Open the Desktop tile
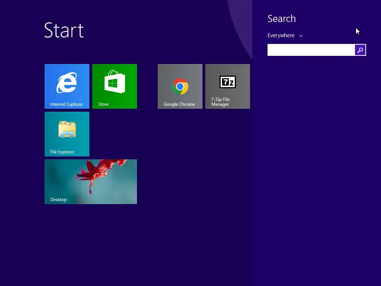Screen dimensions: 381x286 pos(91,182)
